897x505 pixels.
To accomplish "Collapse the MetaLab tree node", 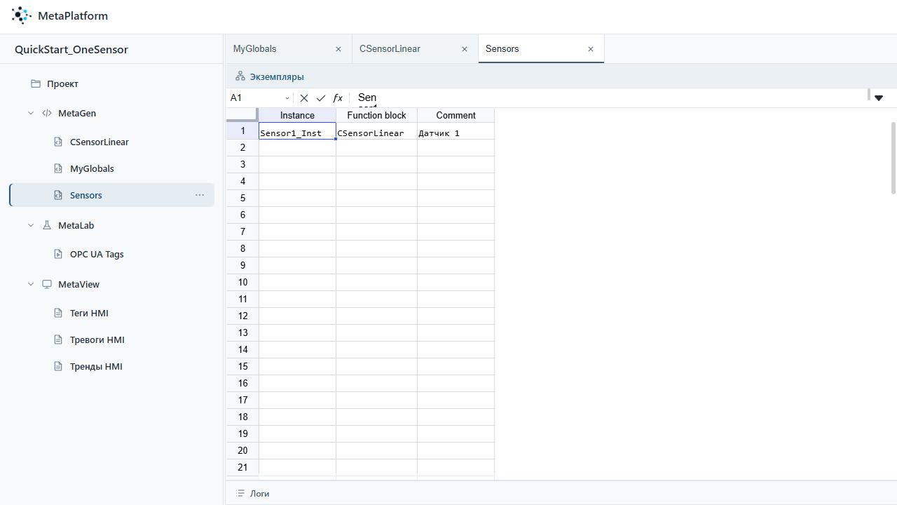I will click(31, 225).
